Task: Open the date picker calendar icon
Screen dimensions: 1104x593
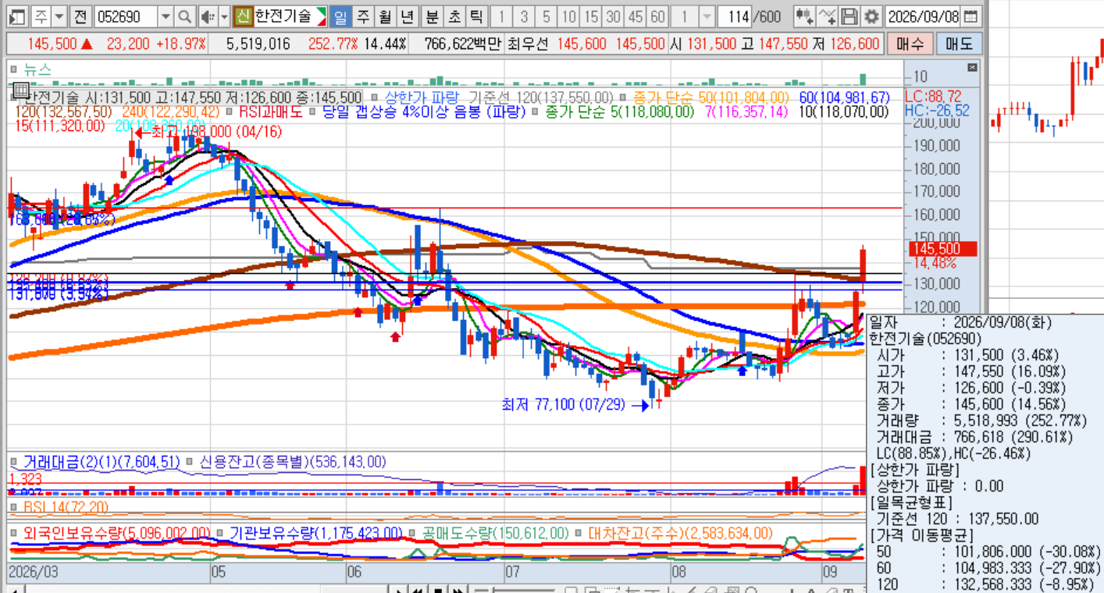Action: coord(970,16)
